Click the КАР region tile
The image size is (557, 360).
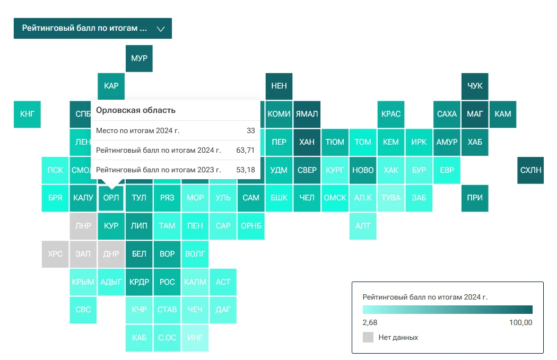(x=111, y=86)
